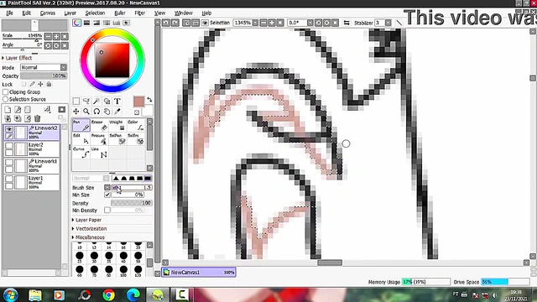Screen dimensions: 537x302
Task: Open the File menu
Action: (x=9, y=13)
